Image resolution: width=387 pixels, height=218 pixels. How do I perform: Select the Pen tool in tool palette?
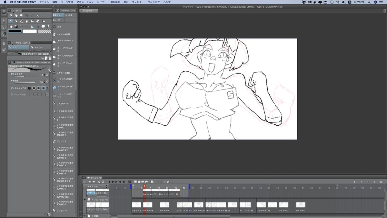pos(11,21)
